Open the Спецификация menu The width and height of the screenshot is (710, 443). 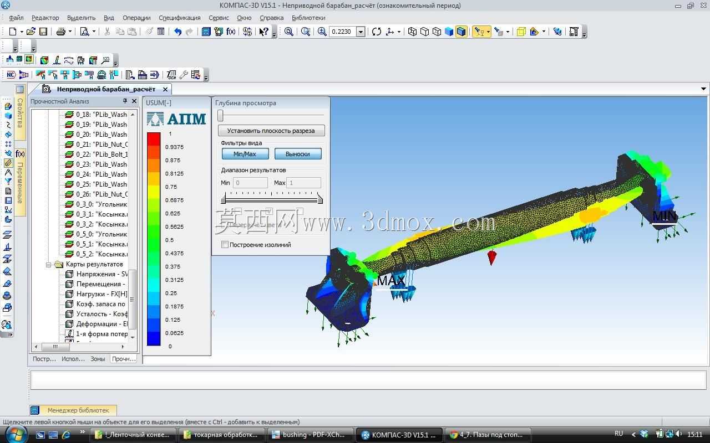[x=180, y=18]
